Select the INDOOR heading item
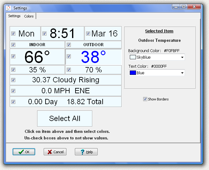 pyautogui.click(x=37, y=45)
